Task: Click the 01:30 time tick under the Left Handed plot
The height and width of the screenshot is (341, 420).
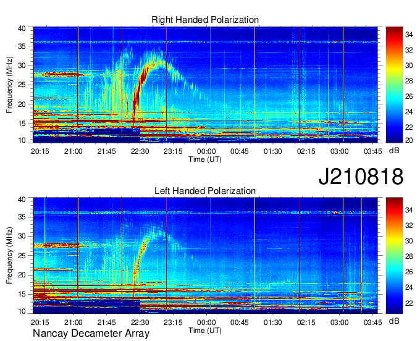Action: point(272,322)
